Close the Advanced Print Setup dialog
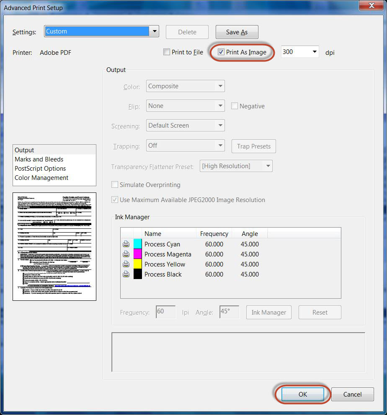The height and width of the screenshot is (415, 387). tap(371, 5)
